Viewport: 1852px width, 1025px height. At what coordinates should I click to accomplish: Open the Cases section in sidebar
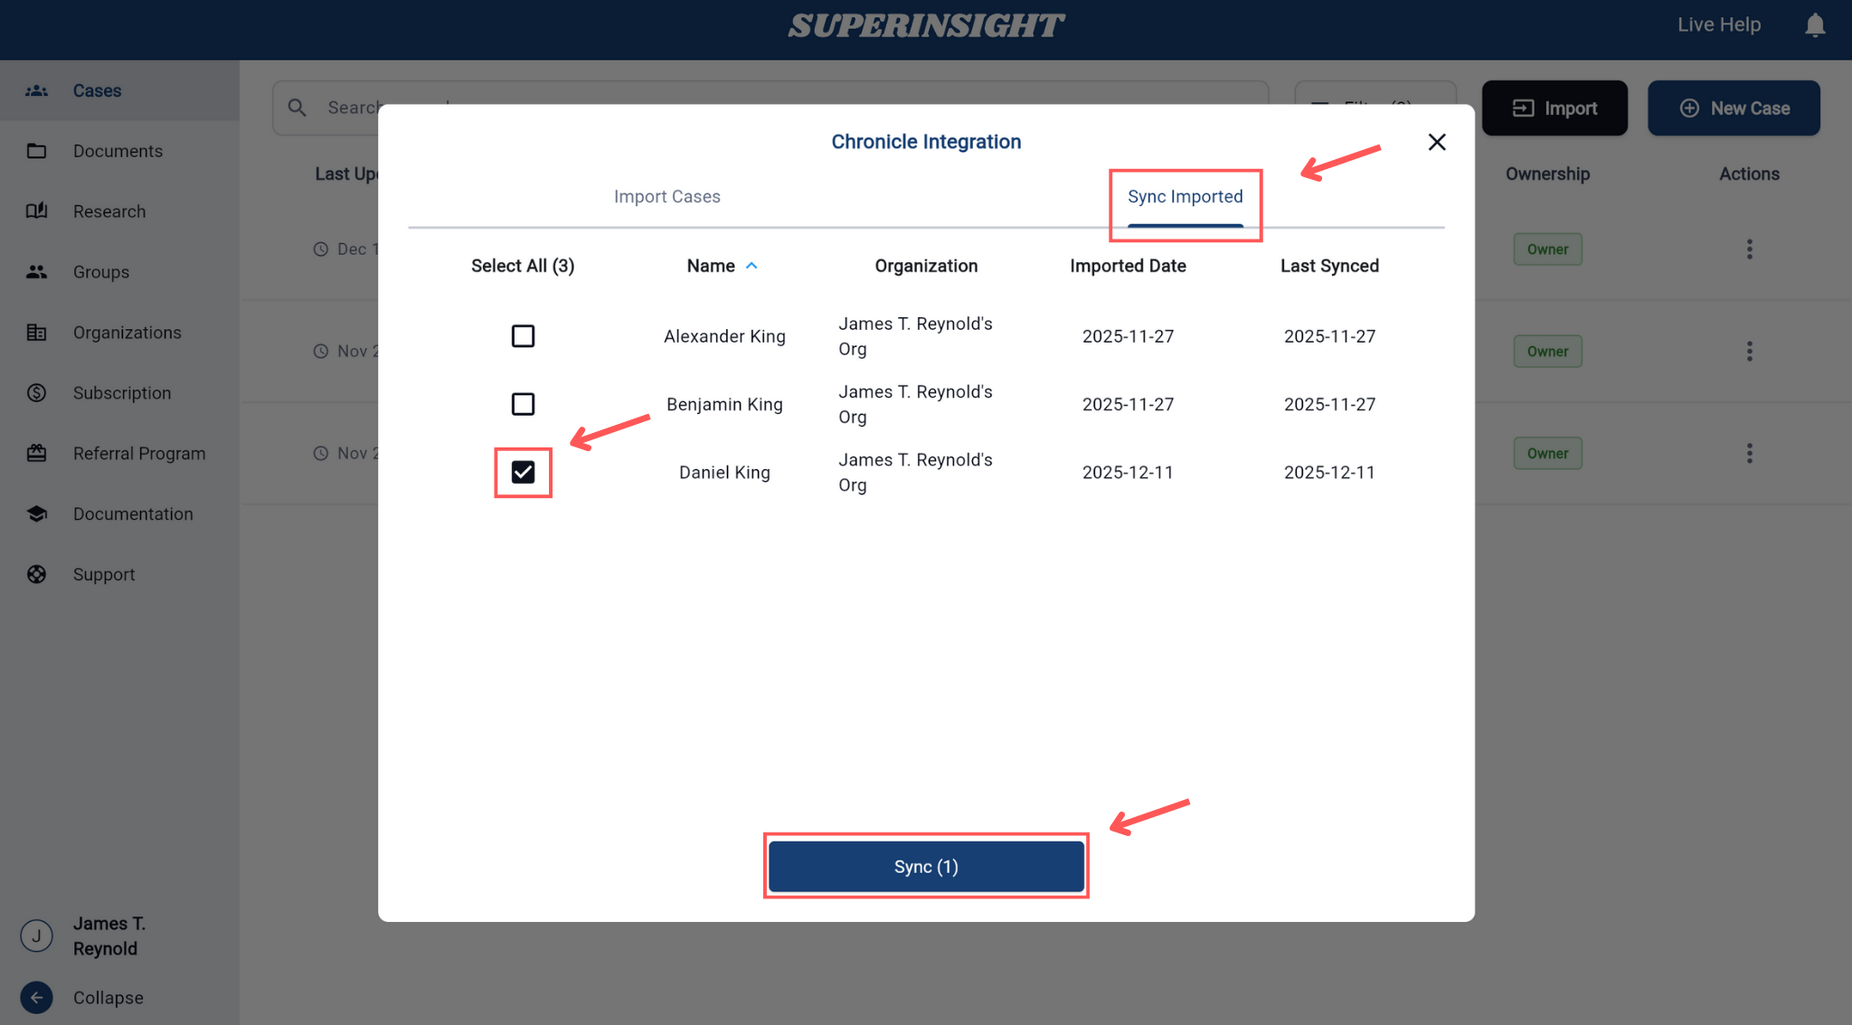[x=96, y=90]
